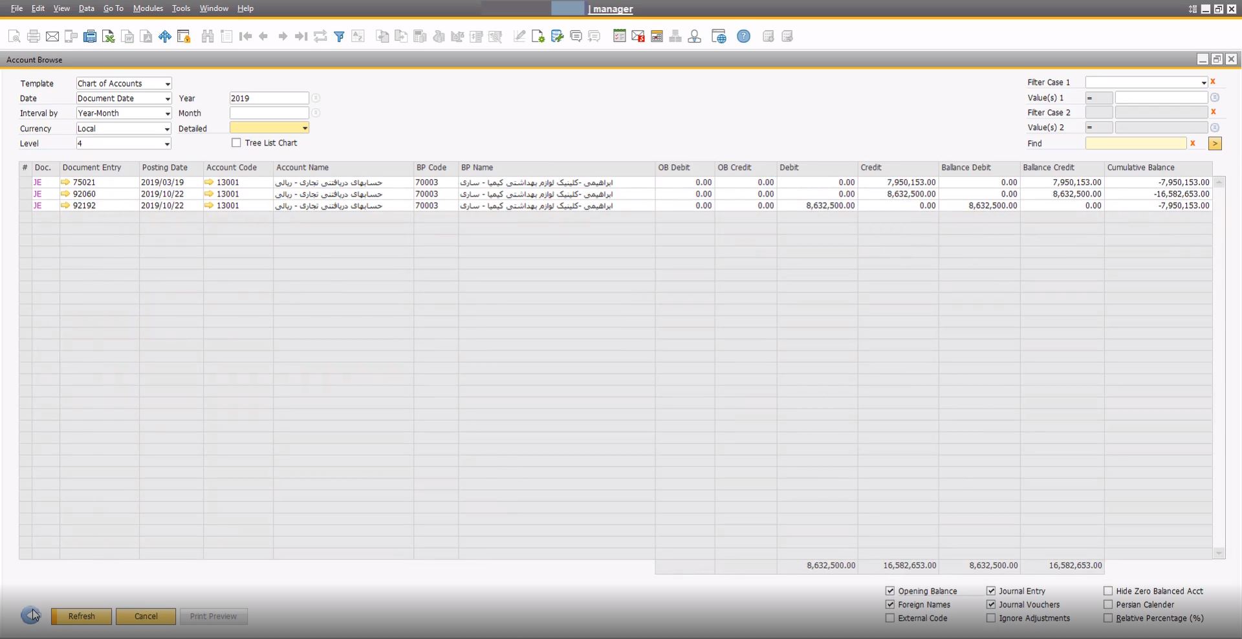Image resolution: width=1242 pixels, height=639 pixels.
Task: Uncheck the Foreign Names checkbox
Action: click(890, 605)
